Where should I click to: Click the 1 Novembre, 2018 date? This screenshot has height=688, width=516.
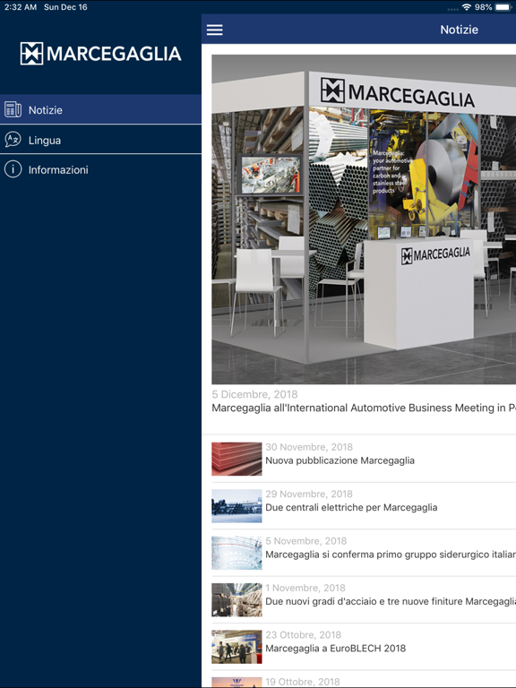point(305,588)
